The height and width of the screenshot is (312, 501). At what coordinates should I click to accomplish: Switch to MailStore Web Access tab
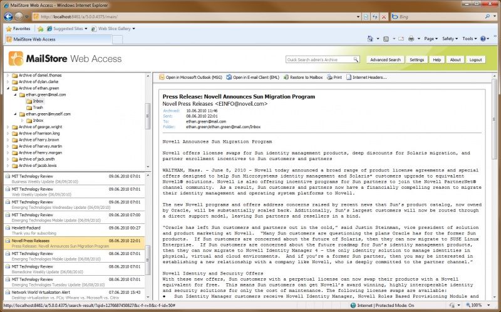[x=58, y=39]
